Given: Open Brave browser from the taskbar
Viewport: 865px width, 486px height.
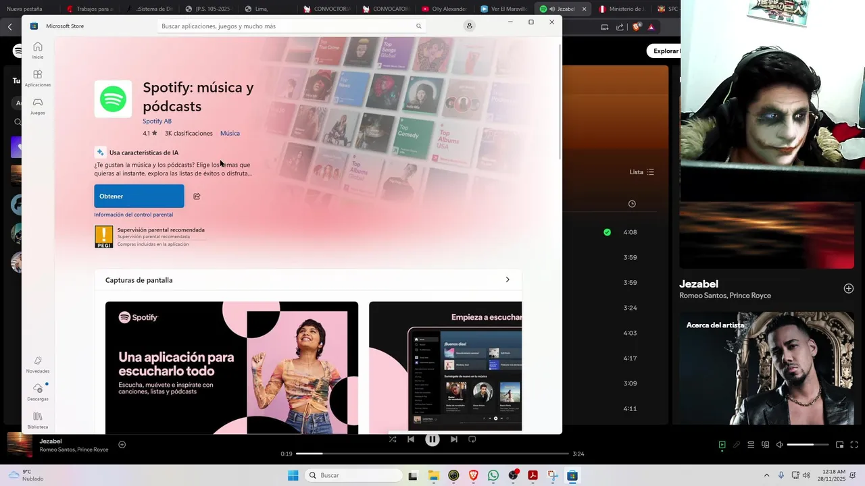Looking at the screenshot, I should click(x=474, y=475).
